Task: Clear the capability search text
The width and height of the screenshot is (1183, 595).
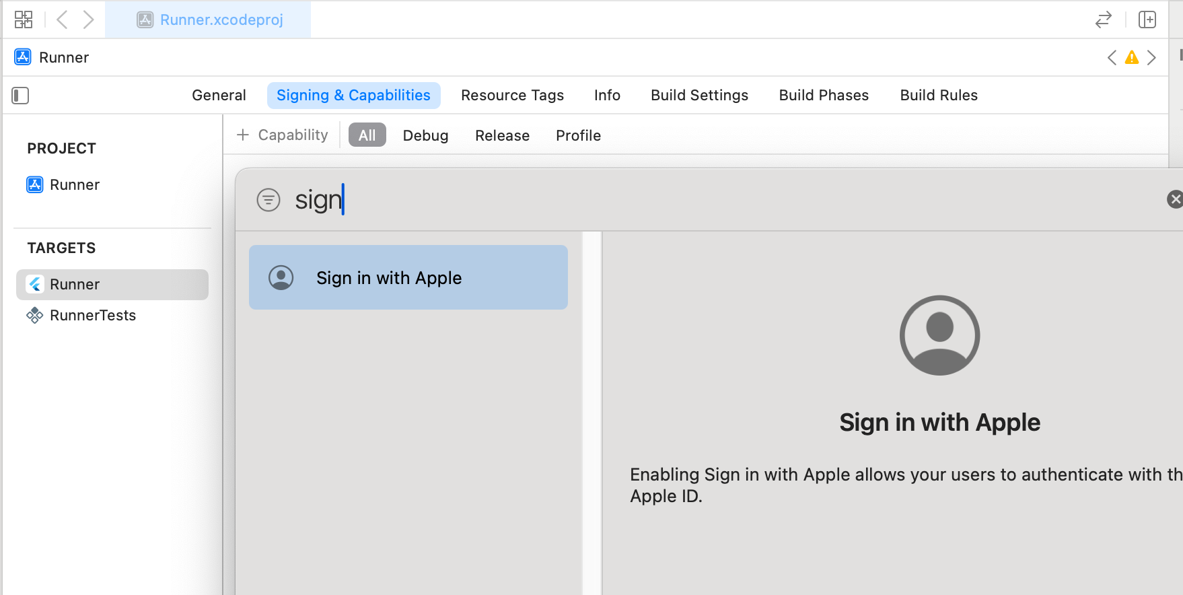Action: point(1175,199)
